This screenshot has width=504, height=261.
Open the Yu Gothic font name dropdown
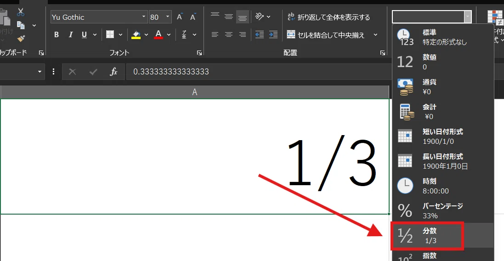tap(144, 17)
